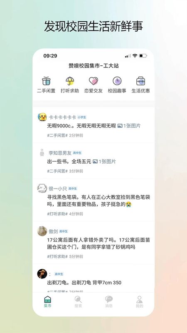Switch to the 搜索 tab
The width and height of the screenshot is (187, 333).
(78, 302)
